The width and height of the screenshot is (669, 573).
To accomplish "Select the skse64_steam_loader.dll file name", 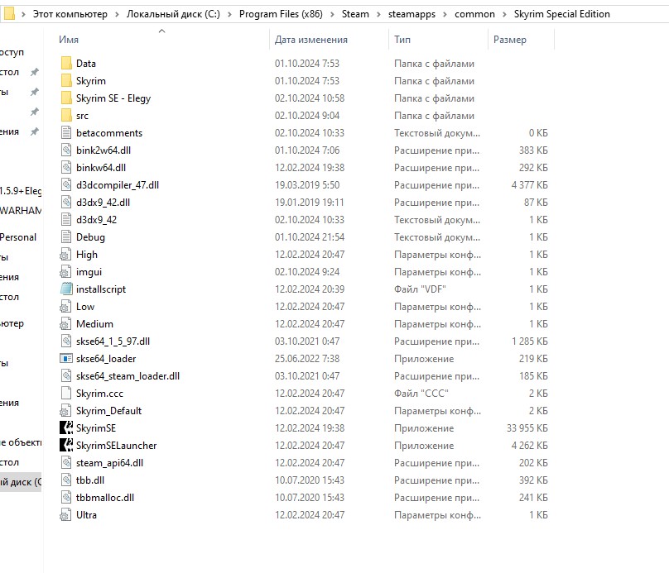I will click(128, 376).
